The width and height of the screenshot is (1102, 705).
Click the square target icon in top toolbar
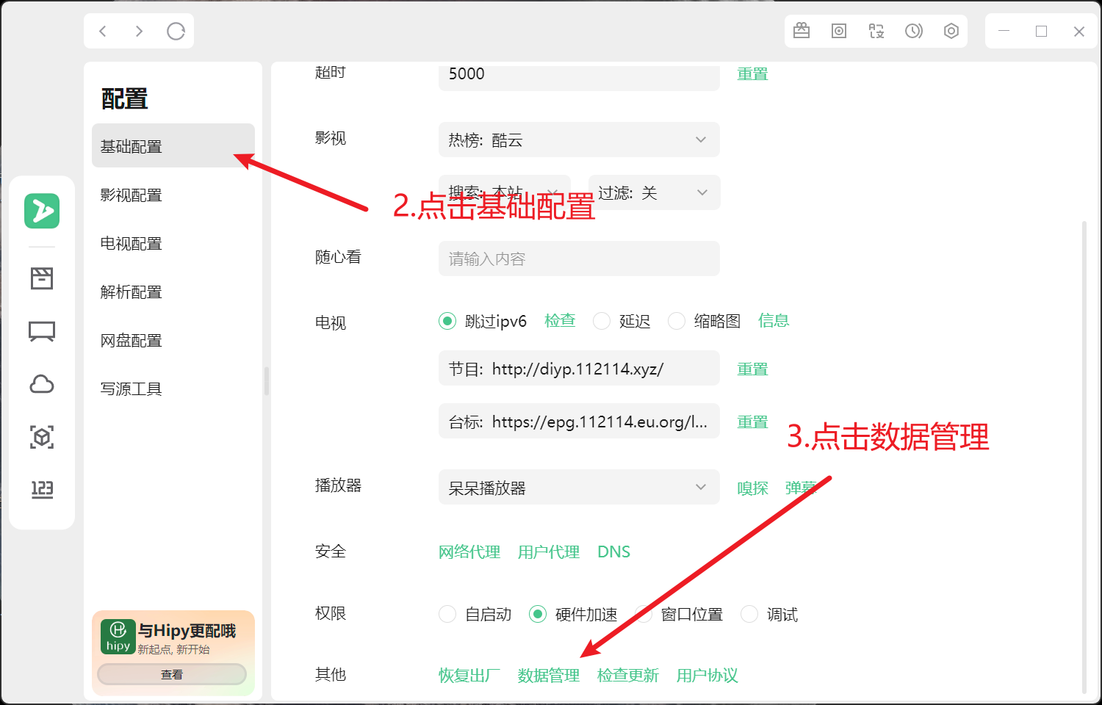839,31
